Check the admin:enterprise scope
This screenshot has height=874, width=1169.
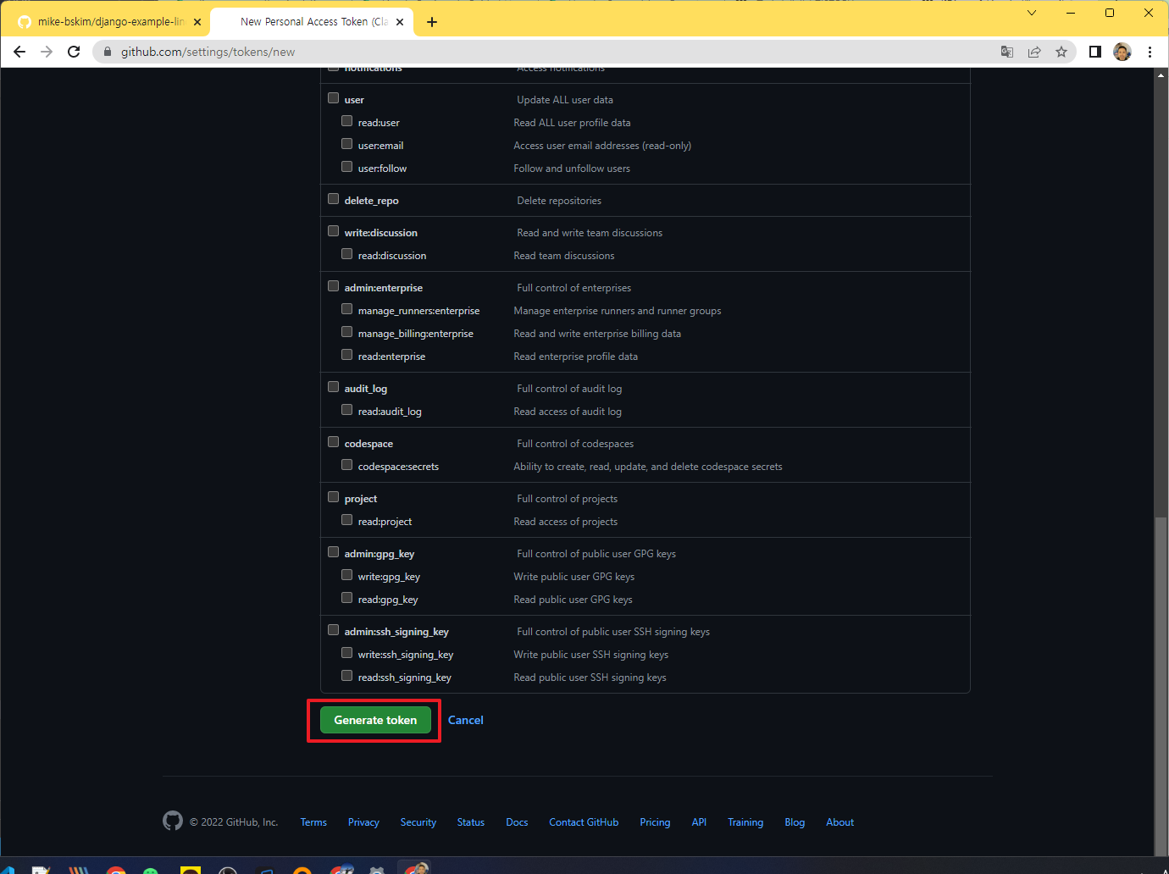click(334, 286)
